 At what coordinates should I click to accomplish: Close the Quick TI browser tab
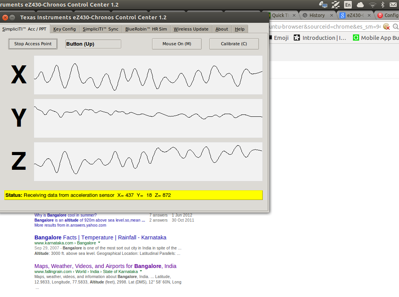[294, 15]
